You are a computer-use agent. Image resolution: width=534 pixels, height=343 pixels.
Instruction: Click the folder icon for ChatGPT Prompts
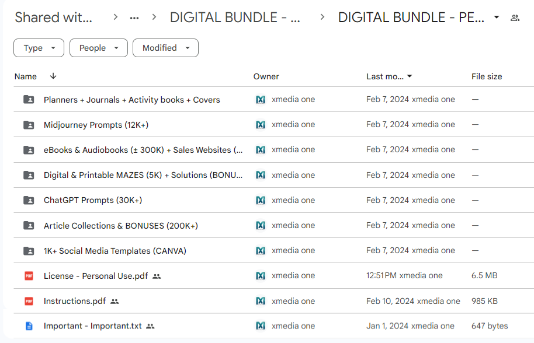pyautogui.click(x=29, y=200)
